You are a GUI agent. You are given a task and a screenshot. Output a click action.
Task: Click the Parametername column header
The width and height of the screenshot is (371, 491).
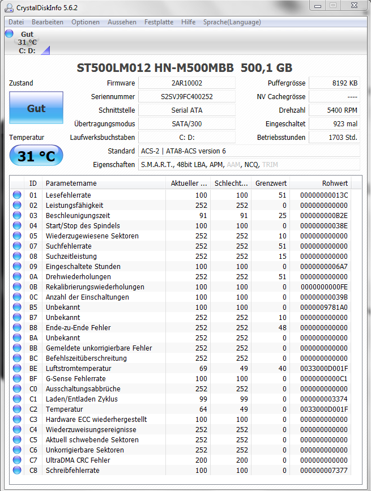coord(104,183)
